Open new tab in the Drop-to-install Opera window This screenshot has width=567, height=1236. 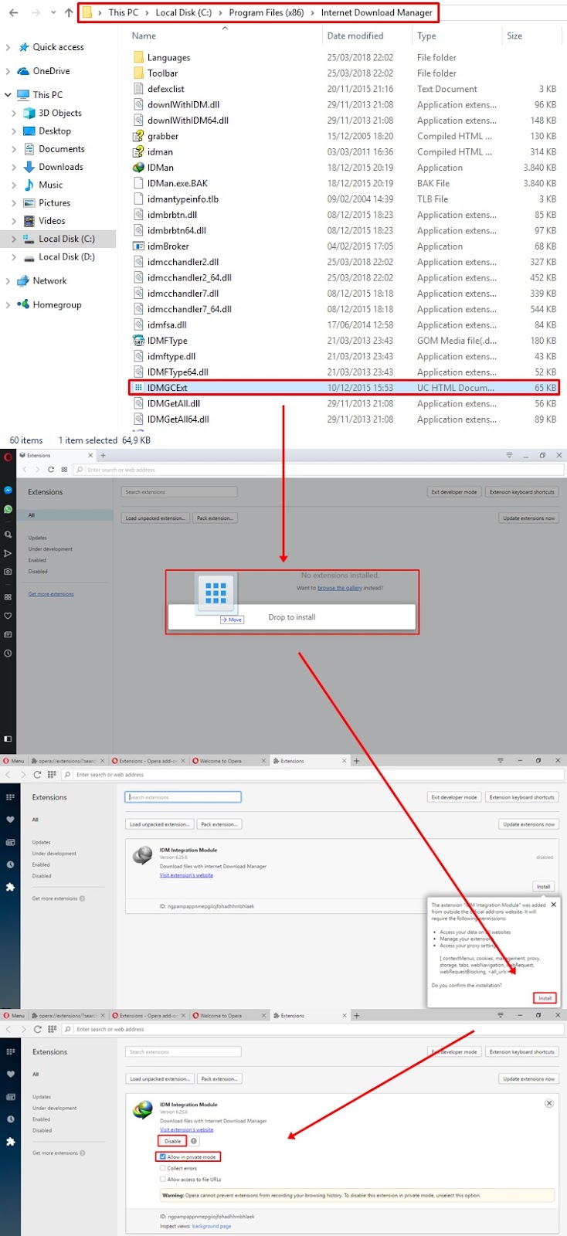tap(103, 456)
